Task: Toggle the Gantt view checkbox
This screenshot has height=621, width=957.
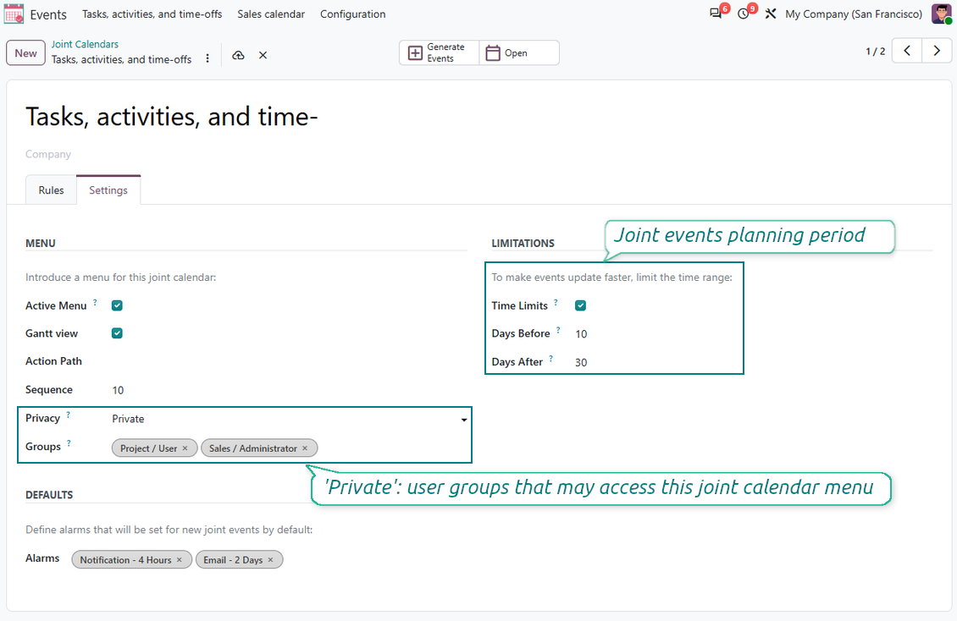Action: [x=117, y=333]
